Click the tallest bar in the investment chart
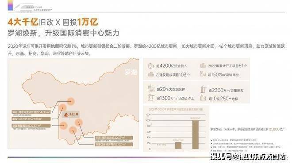 click(x=196, y=135)
